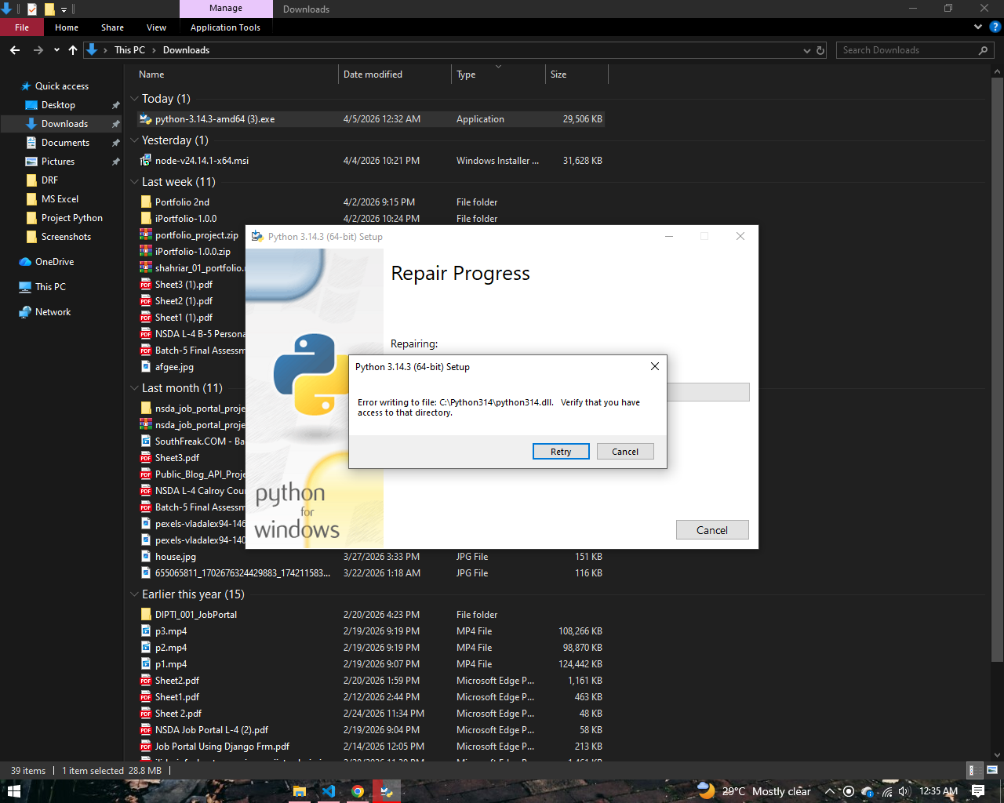Screen dimensions: 1004x803
Task: Select Sheet3 (1).pdf file icon
Action: (x=145, y=285)
